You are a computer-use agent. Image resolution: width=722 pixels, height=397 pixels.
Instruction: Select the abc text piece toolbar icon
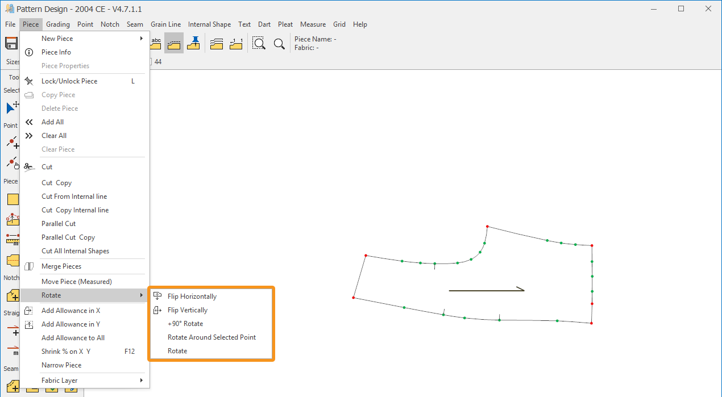click(156, 43)
